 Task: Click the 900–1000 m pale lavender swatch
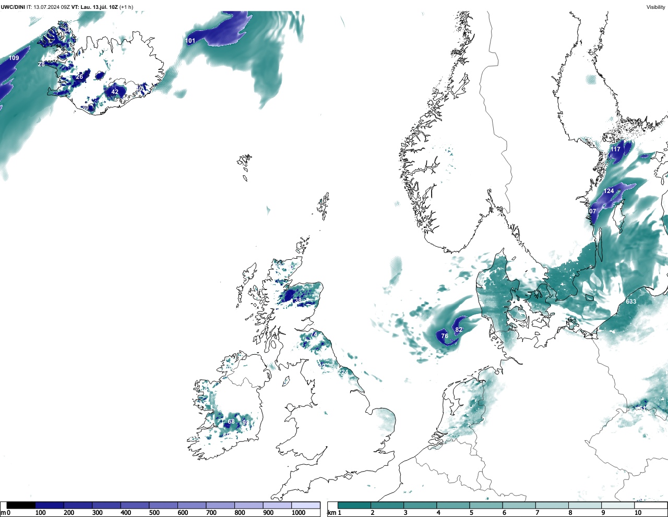[x=277, y=506]
